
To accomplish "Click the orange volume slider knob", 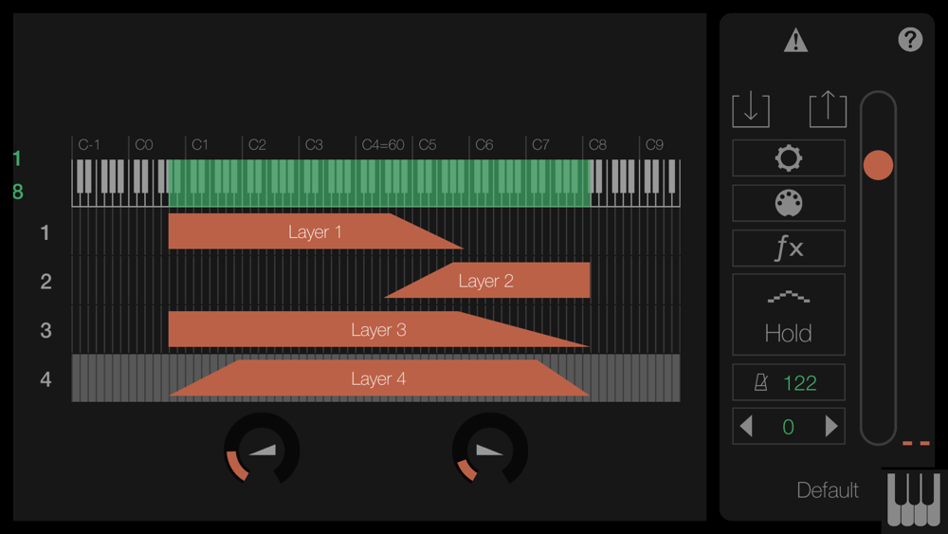I will coord(878,165).
